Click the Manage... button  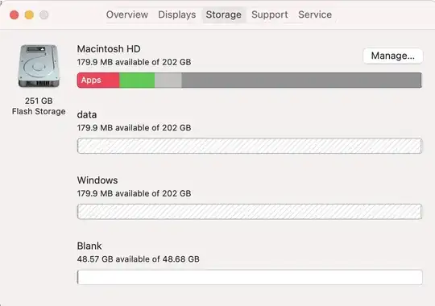tap(393, 56)
